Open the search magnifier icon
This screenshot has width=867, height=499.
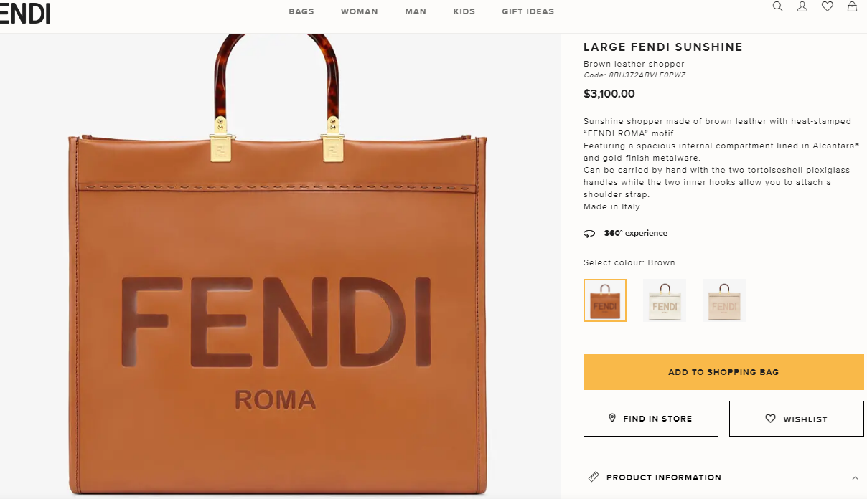(x=777, y=6)
